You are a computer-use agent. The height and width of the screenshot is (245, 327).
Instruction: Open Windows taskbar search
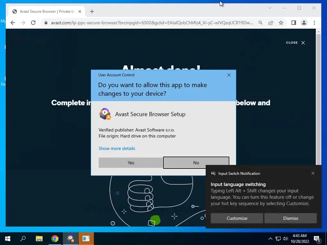tap(23, 239)
